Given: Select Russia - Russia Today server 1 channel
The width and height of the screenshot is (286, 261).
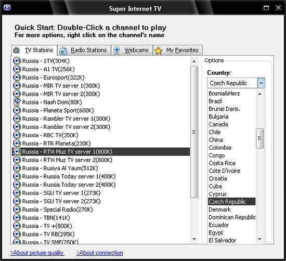Looking at the screenshot, I should (x=69, y=176).
